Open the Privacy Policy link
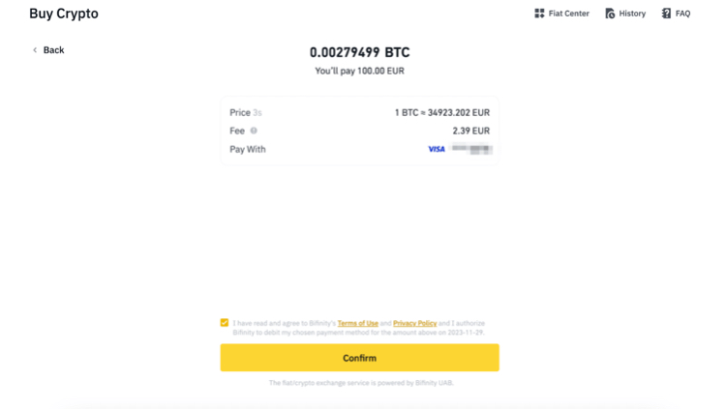Image resolution: width=726 pixels, height=409 pixels. pyautogui.click(x=415, y=323)
